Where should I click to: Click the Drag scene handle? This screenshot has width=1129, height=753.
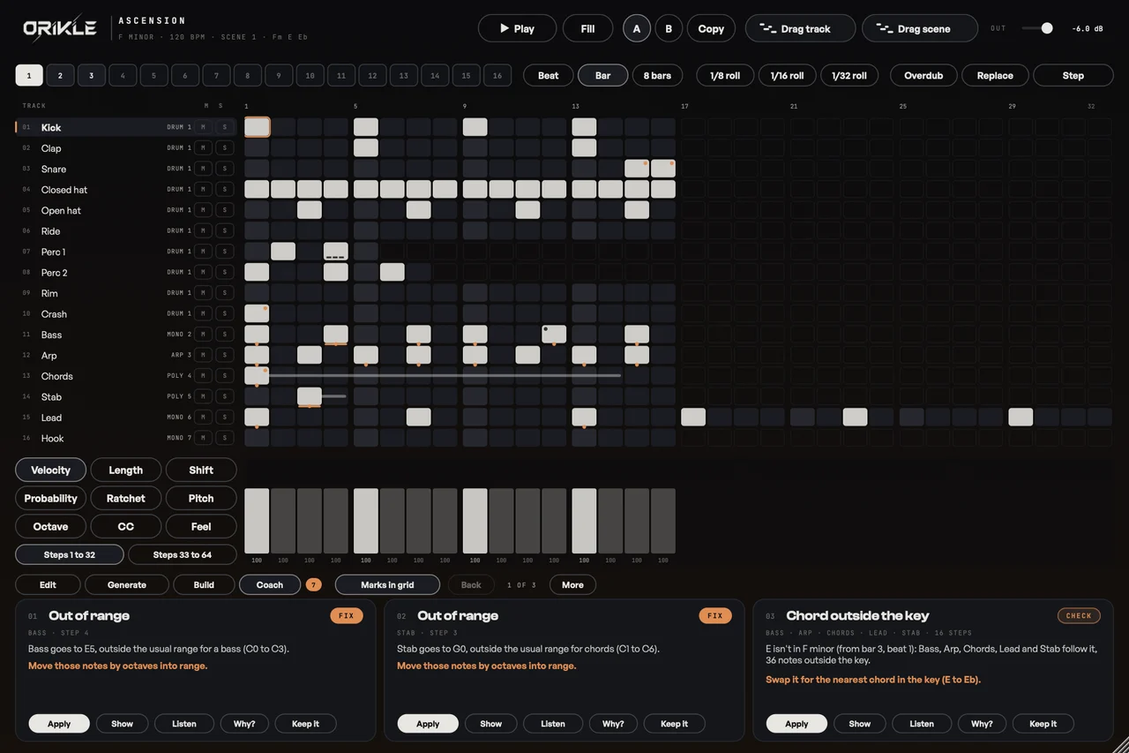pos(920,28)
